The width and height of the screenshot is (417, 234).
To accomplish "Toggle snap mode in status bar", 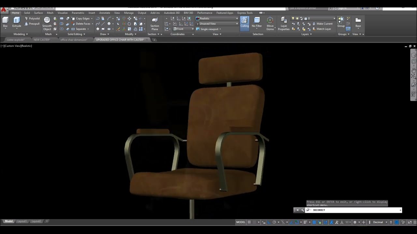I will click(254, 222).
